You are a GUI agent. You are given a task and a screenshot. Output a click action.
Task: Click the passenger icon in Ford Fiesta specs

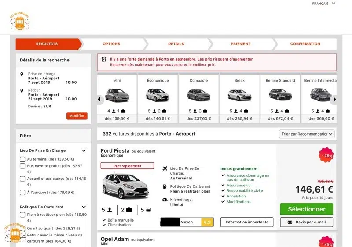tap(110, 210)
